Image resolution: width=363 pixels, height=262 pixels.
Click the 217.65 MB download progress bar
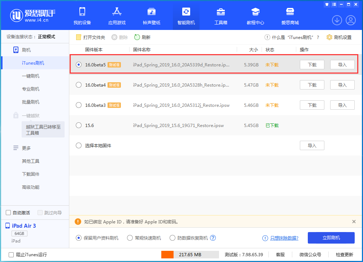point(190,254)
